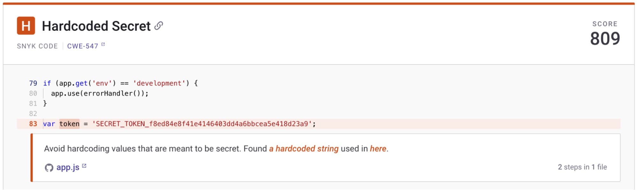This screenshot has width=637, height=190.
Task: Click the SNYK CODE label
Action: coord(37,46)
